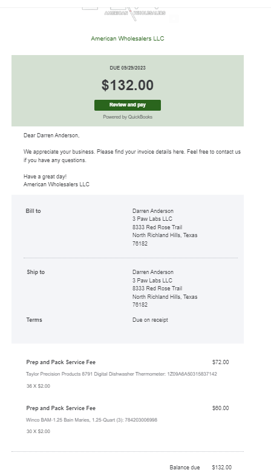Click the Review and pay button

coord(128,105)
